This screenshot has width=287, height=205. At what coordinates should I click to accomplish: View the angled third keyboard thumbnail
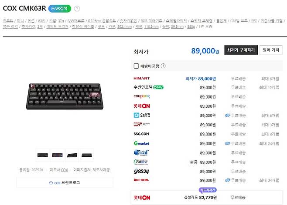[x=72, y=155]
